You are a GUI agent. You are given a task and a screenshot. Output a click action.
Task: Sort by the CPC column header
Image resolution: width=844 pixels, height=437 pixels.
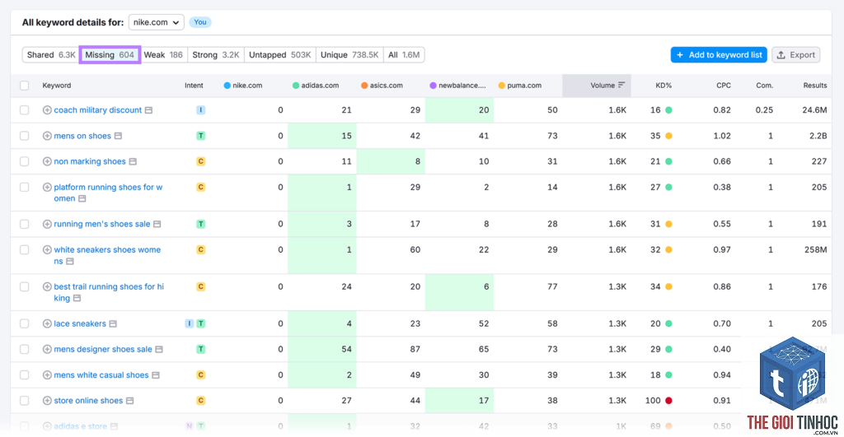[x=724, y=86]
